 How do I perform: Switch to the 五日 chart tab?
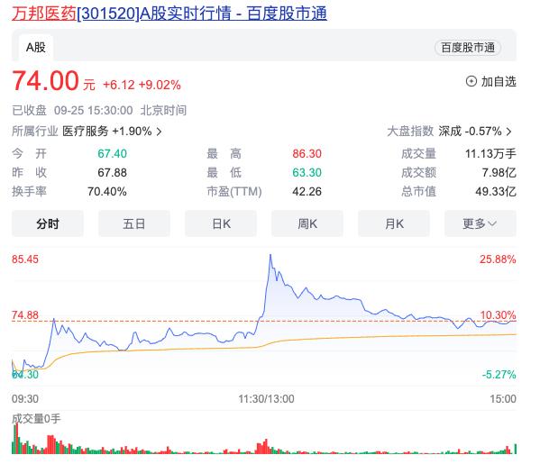click(x=134, y=223)
